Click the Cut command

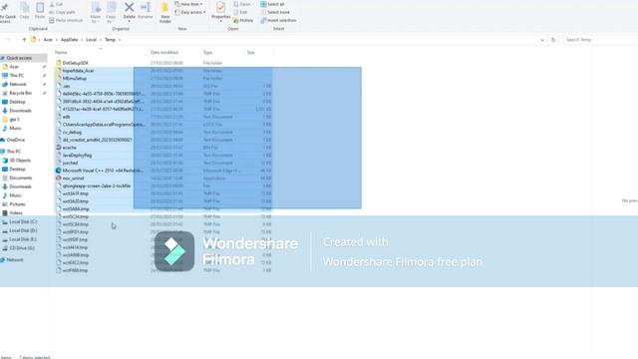(56, 4)
